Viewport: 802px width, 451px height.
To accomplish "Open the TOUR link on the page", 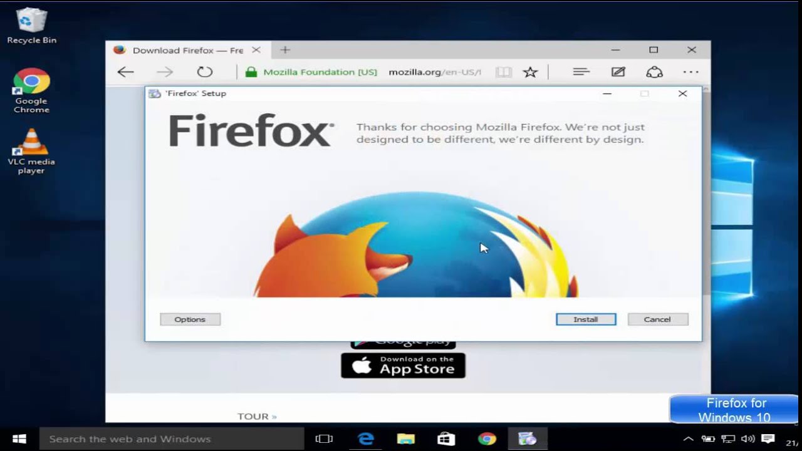I will [x=257, y=416].
